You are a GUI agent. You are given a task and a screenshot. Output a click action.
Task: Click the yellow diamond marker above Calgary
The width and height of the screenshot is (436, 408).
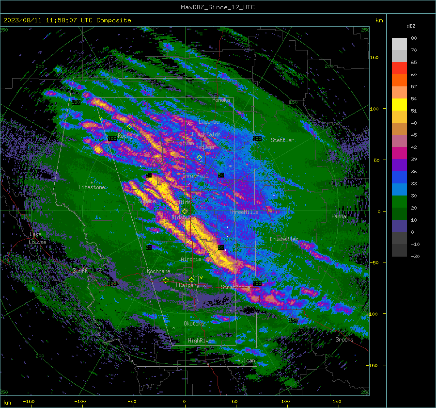[x=191, y=279]
